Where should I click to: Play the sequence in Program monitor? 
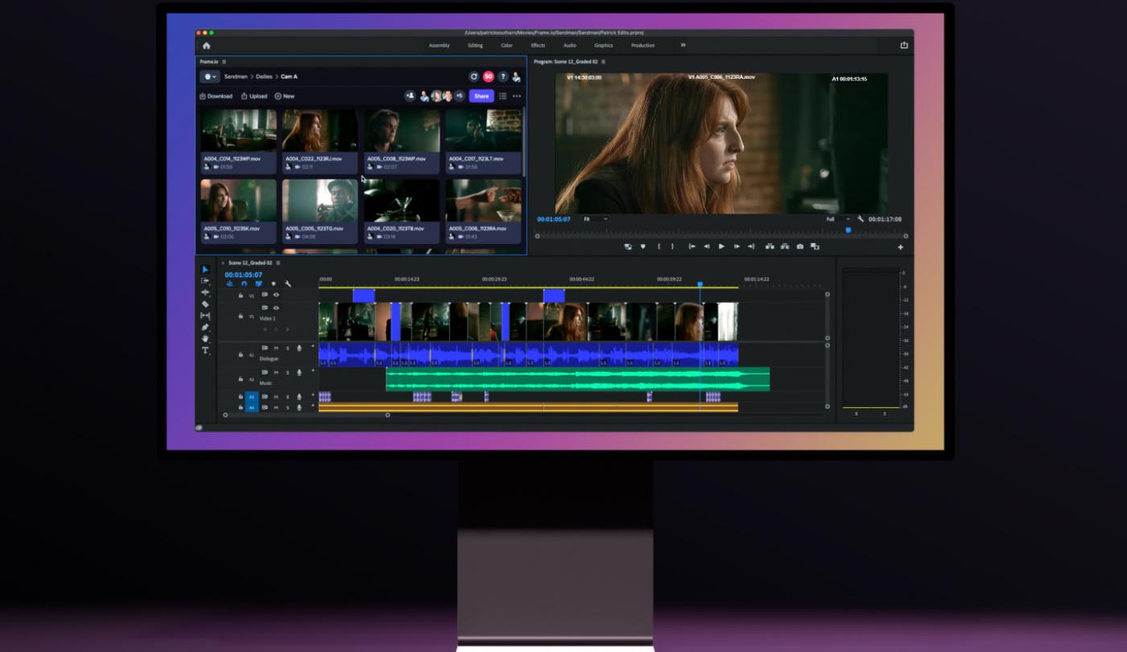coord(721,246)
